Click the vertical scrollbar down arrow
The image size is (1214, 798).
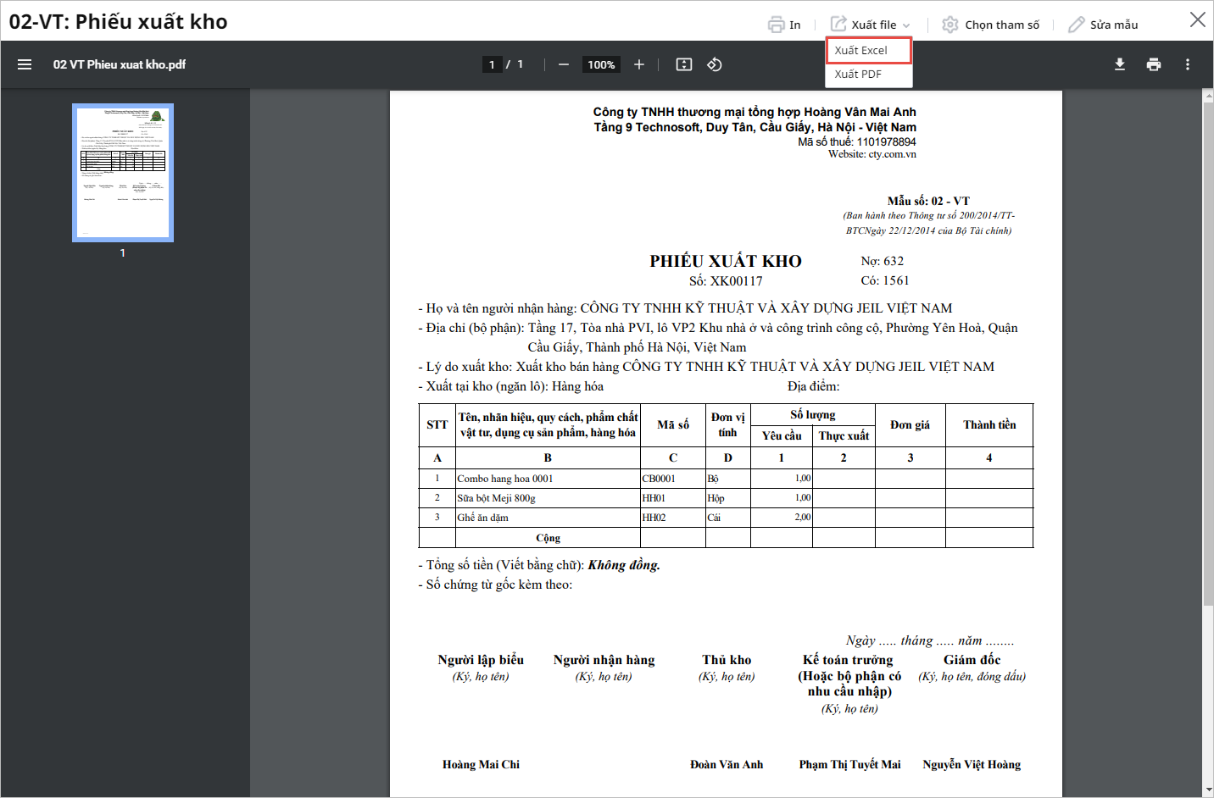pos(1208,790)
